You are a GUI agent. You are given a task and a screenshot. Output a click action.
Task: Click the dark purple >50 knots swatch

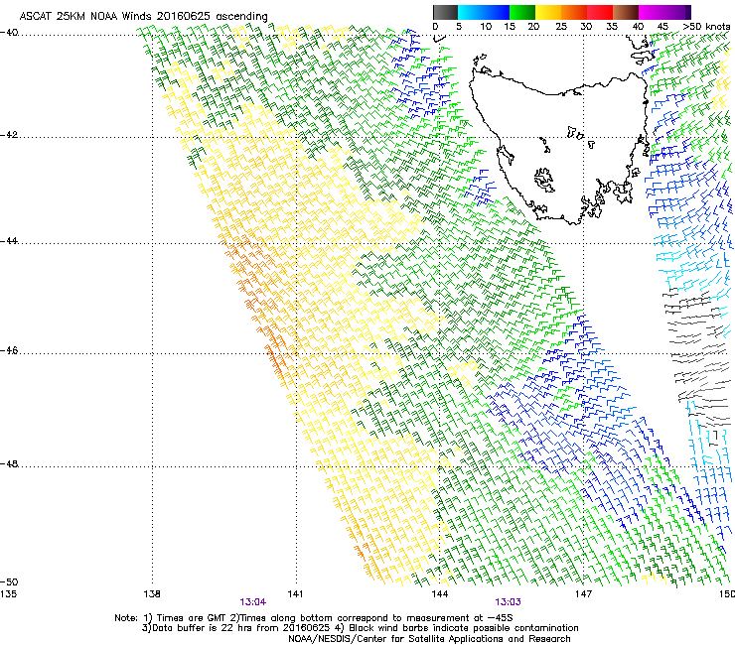688,12
